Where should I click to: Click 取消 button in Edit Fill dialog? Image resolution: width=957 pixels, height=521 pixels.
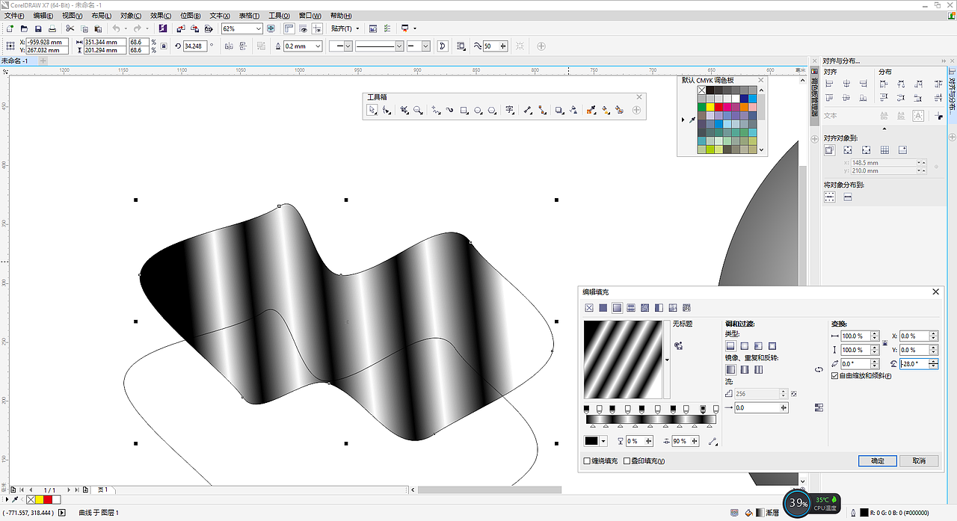click(919, 460)
